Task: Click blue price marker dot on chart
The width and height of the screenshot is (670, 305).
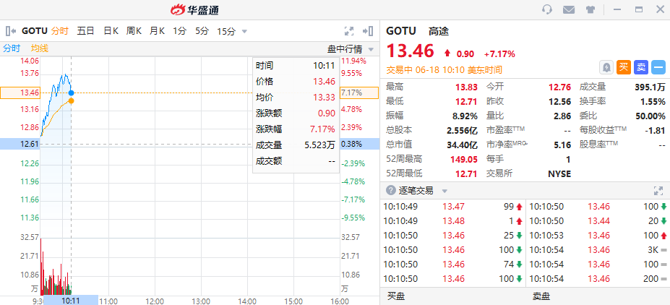Action: point(71,93)
